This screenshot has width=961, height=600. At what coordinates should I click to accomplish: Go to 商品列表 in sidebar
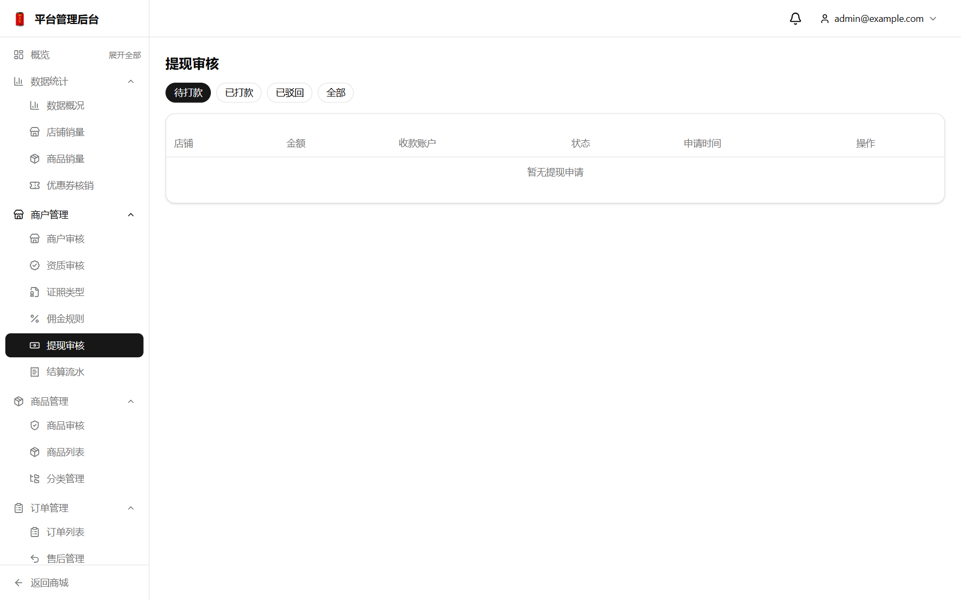74,452
